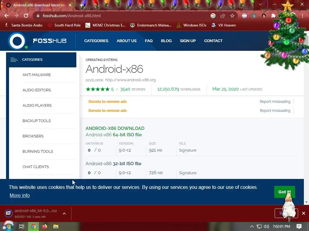Click the second Report misleading link
Screen dimensions: 309x231
click(x=275, y=111)
